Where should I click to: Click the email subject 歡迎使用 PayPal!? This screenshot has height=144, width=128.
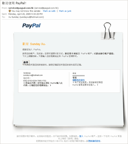click(14, 3)
